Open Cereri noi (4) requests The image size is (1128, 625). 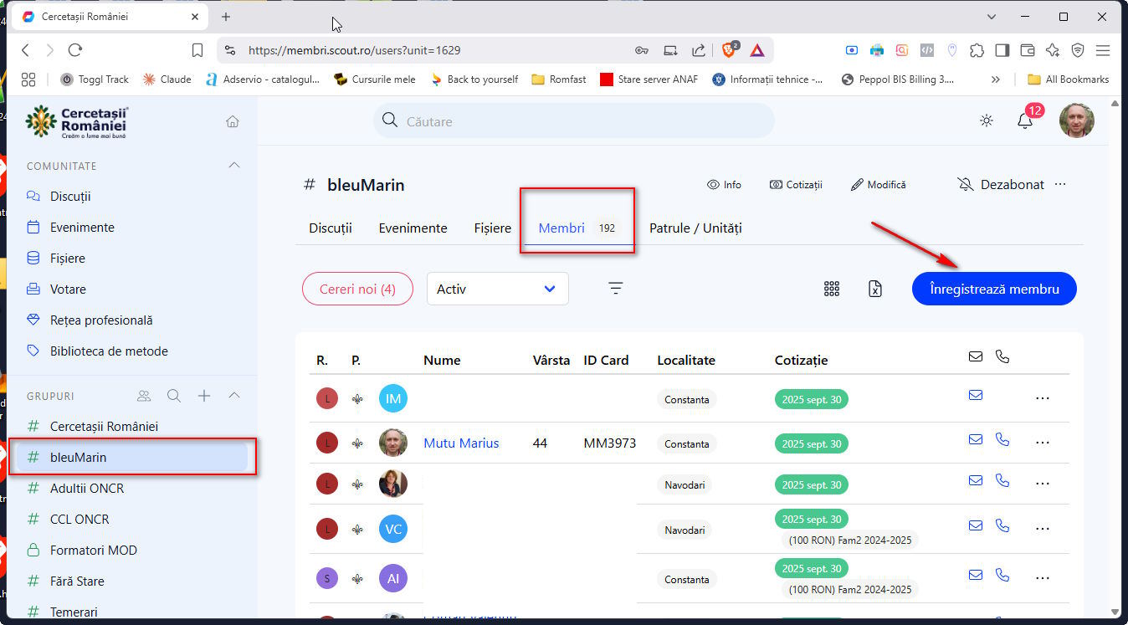pos(357,289)
